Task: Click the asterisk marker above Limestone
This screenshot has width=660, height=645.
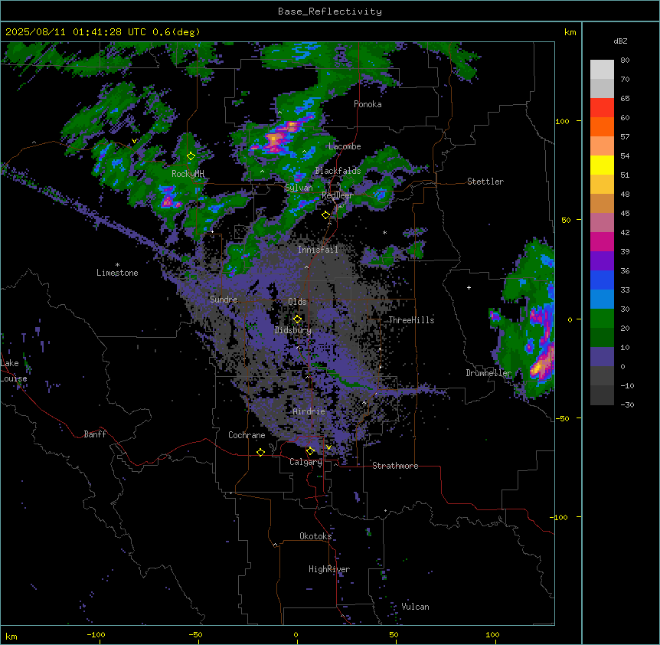Action: (x=117, y=265)
